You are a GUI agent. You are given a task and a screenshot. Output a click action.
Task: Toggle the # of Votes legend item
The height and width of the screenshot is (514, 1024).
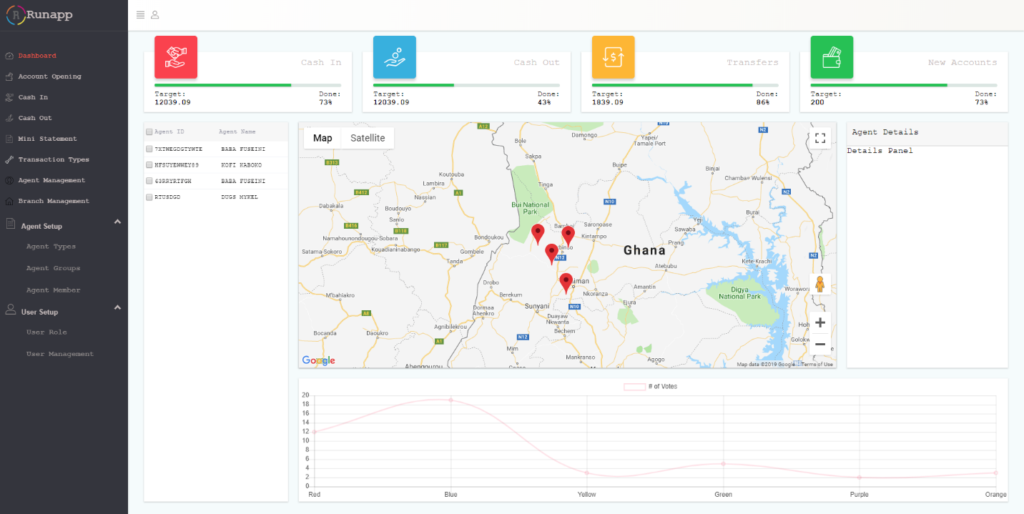pos(651,387)
